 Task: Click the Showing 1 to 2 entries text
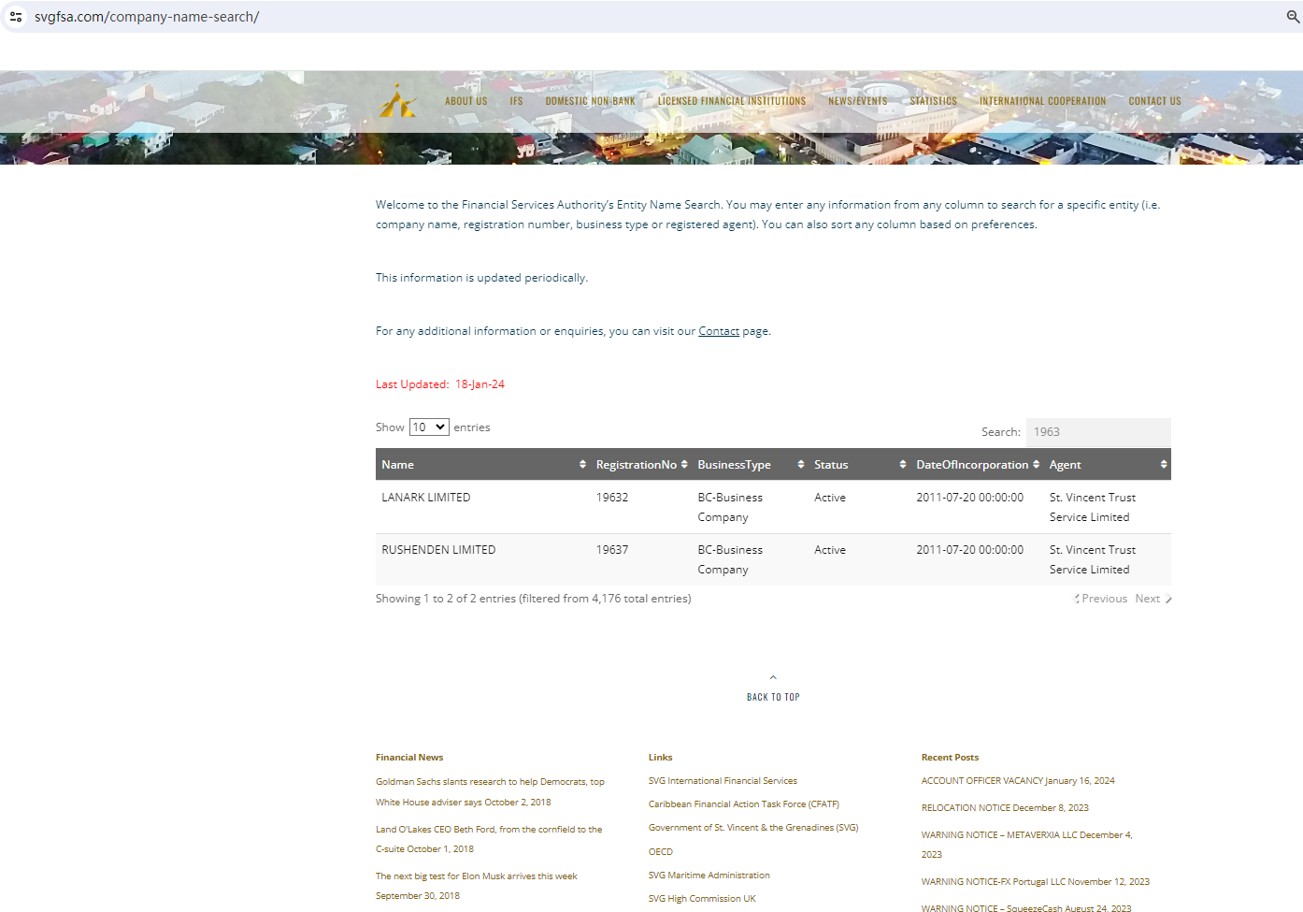point(534,599)
